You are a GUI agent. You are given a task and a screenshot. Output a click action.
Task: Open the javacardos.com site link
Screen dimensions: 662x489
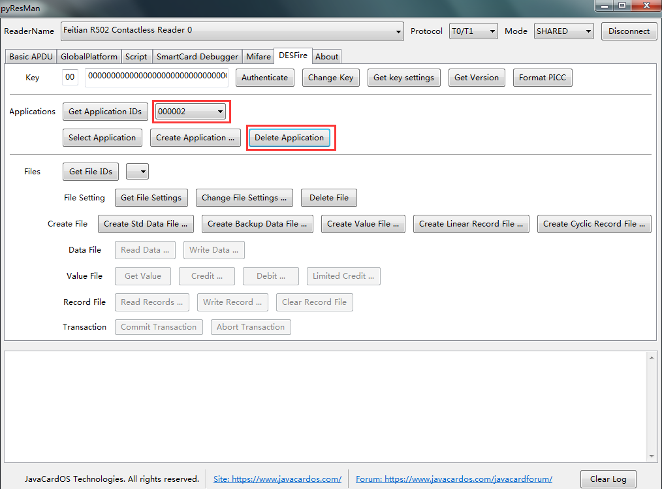(277, 479)
